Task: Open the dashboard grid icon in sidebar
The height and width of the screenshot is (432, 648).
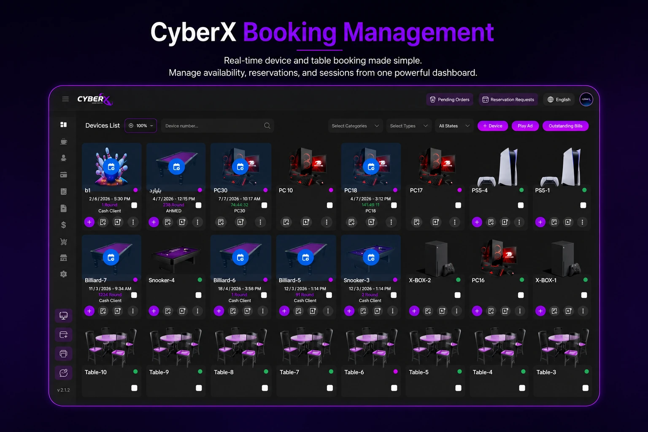Action: (x=64, y=124)
